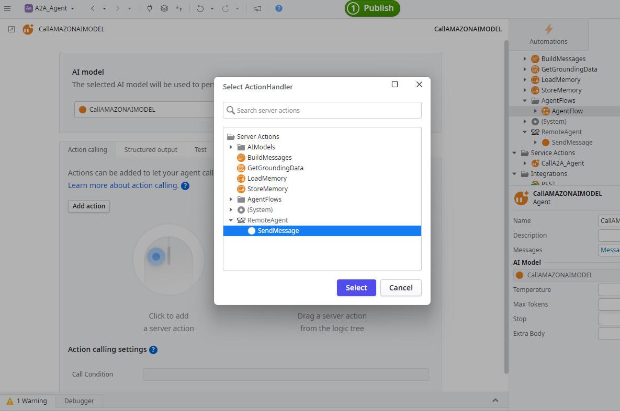Switch to the Structured output tab

151,150
